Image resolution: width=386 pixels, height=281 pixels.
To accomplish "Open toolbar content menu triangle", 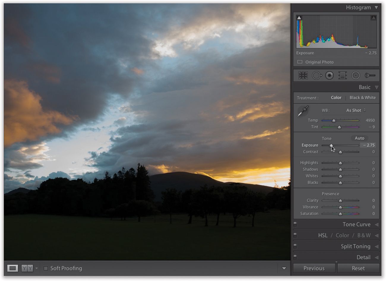I will pyautogui.click(x=284, y=268).
